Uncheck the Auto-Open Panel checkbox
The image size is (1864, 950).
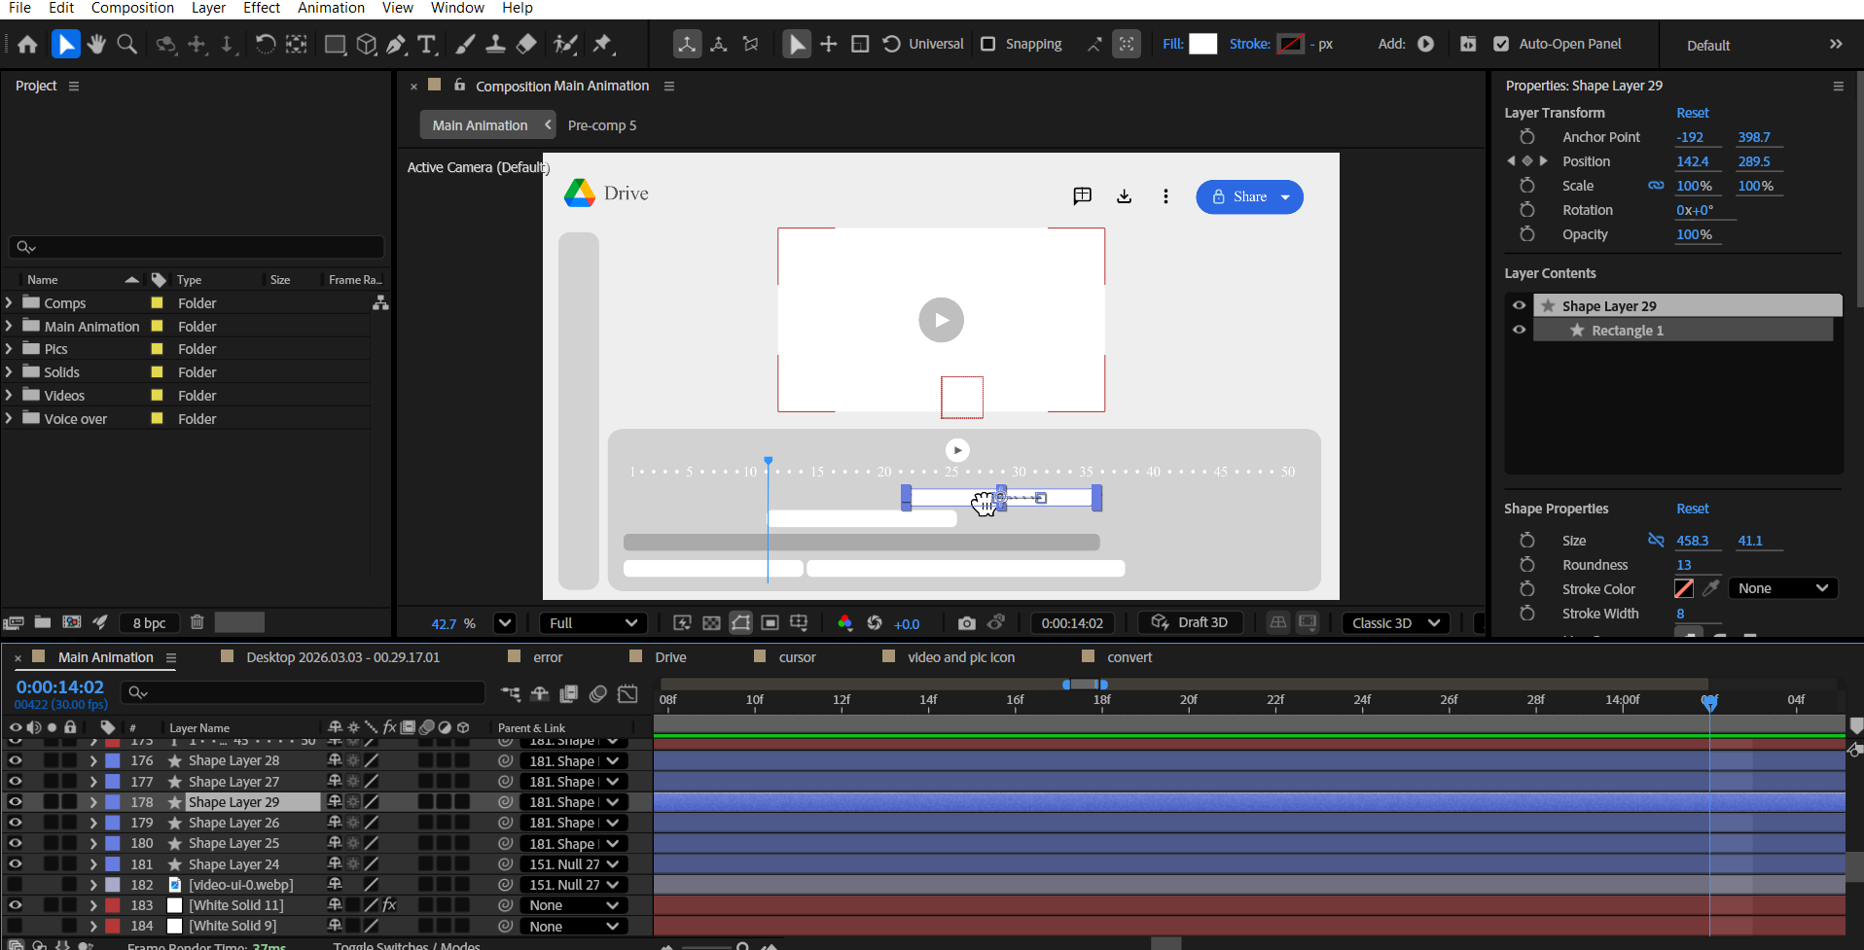tap(1501, 44)
